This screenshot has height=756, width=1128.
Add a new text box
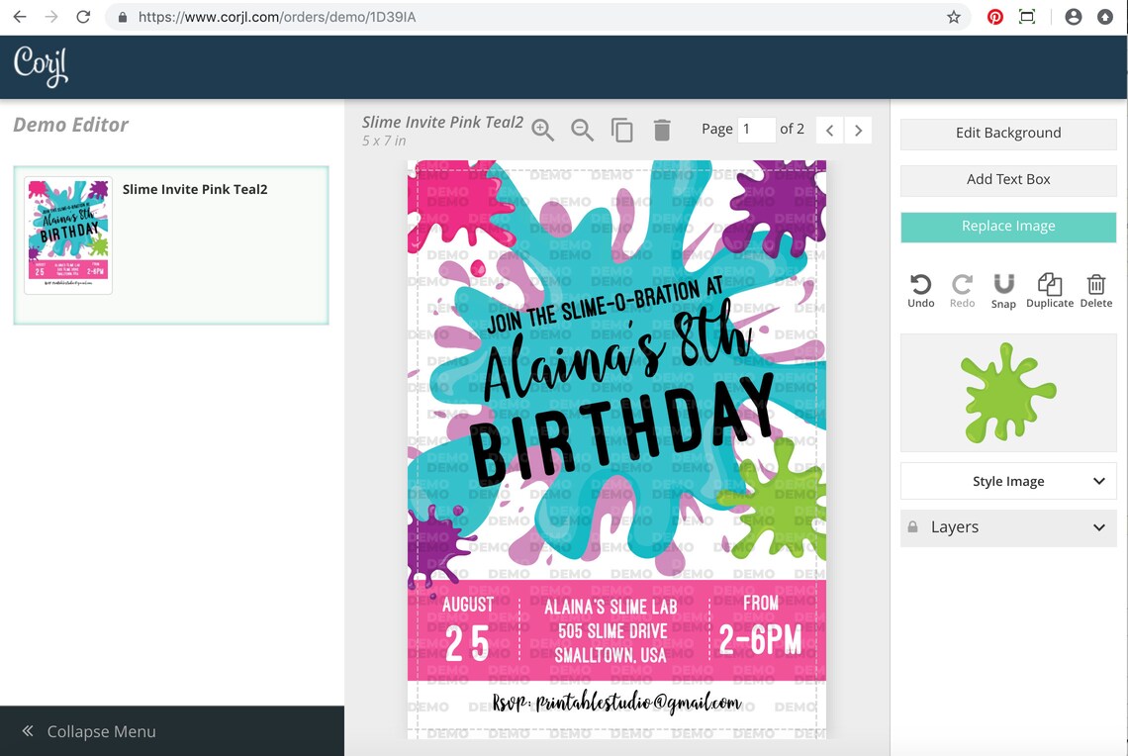[x=1007, y=180]
